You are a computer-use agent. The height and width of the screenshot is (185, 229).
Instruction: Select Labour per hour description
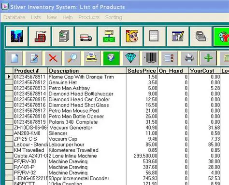coord(87,145)
